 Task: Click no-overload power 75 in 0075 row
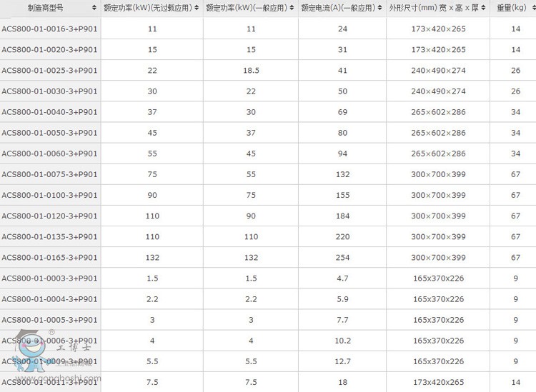[152, 174]
